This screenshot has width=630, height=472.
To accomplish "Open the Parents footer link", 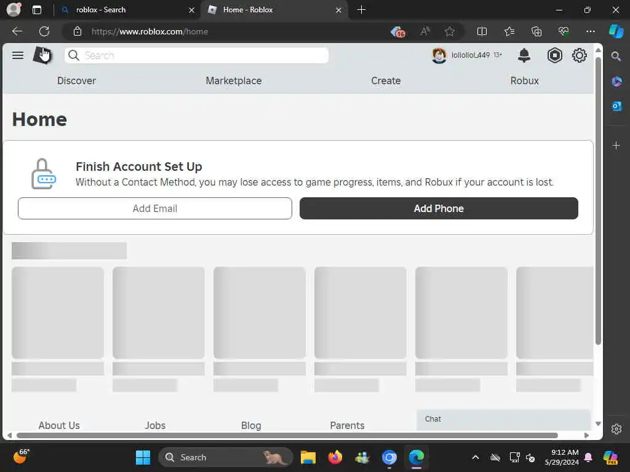I will coord(347,425).
